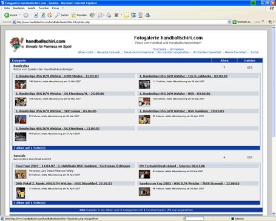Open the back button history dropdown arrow
The width and height of the screenshot is (276, 221).
click(x=20, y=15)
